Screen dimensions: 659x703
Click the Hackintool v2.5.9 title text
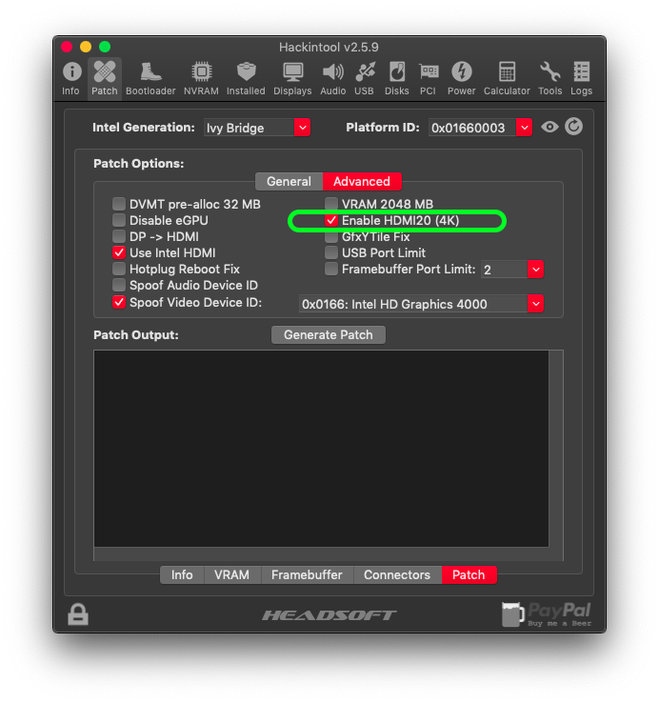point(329,47)
